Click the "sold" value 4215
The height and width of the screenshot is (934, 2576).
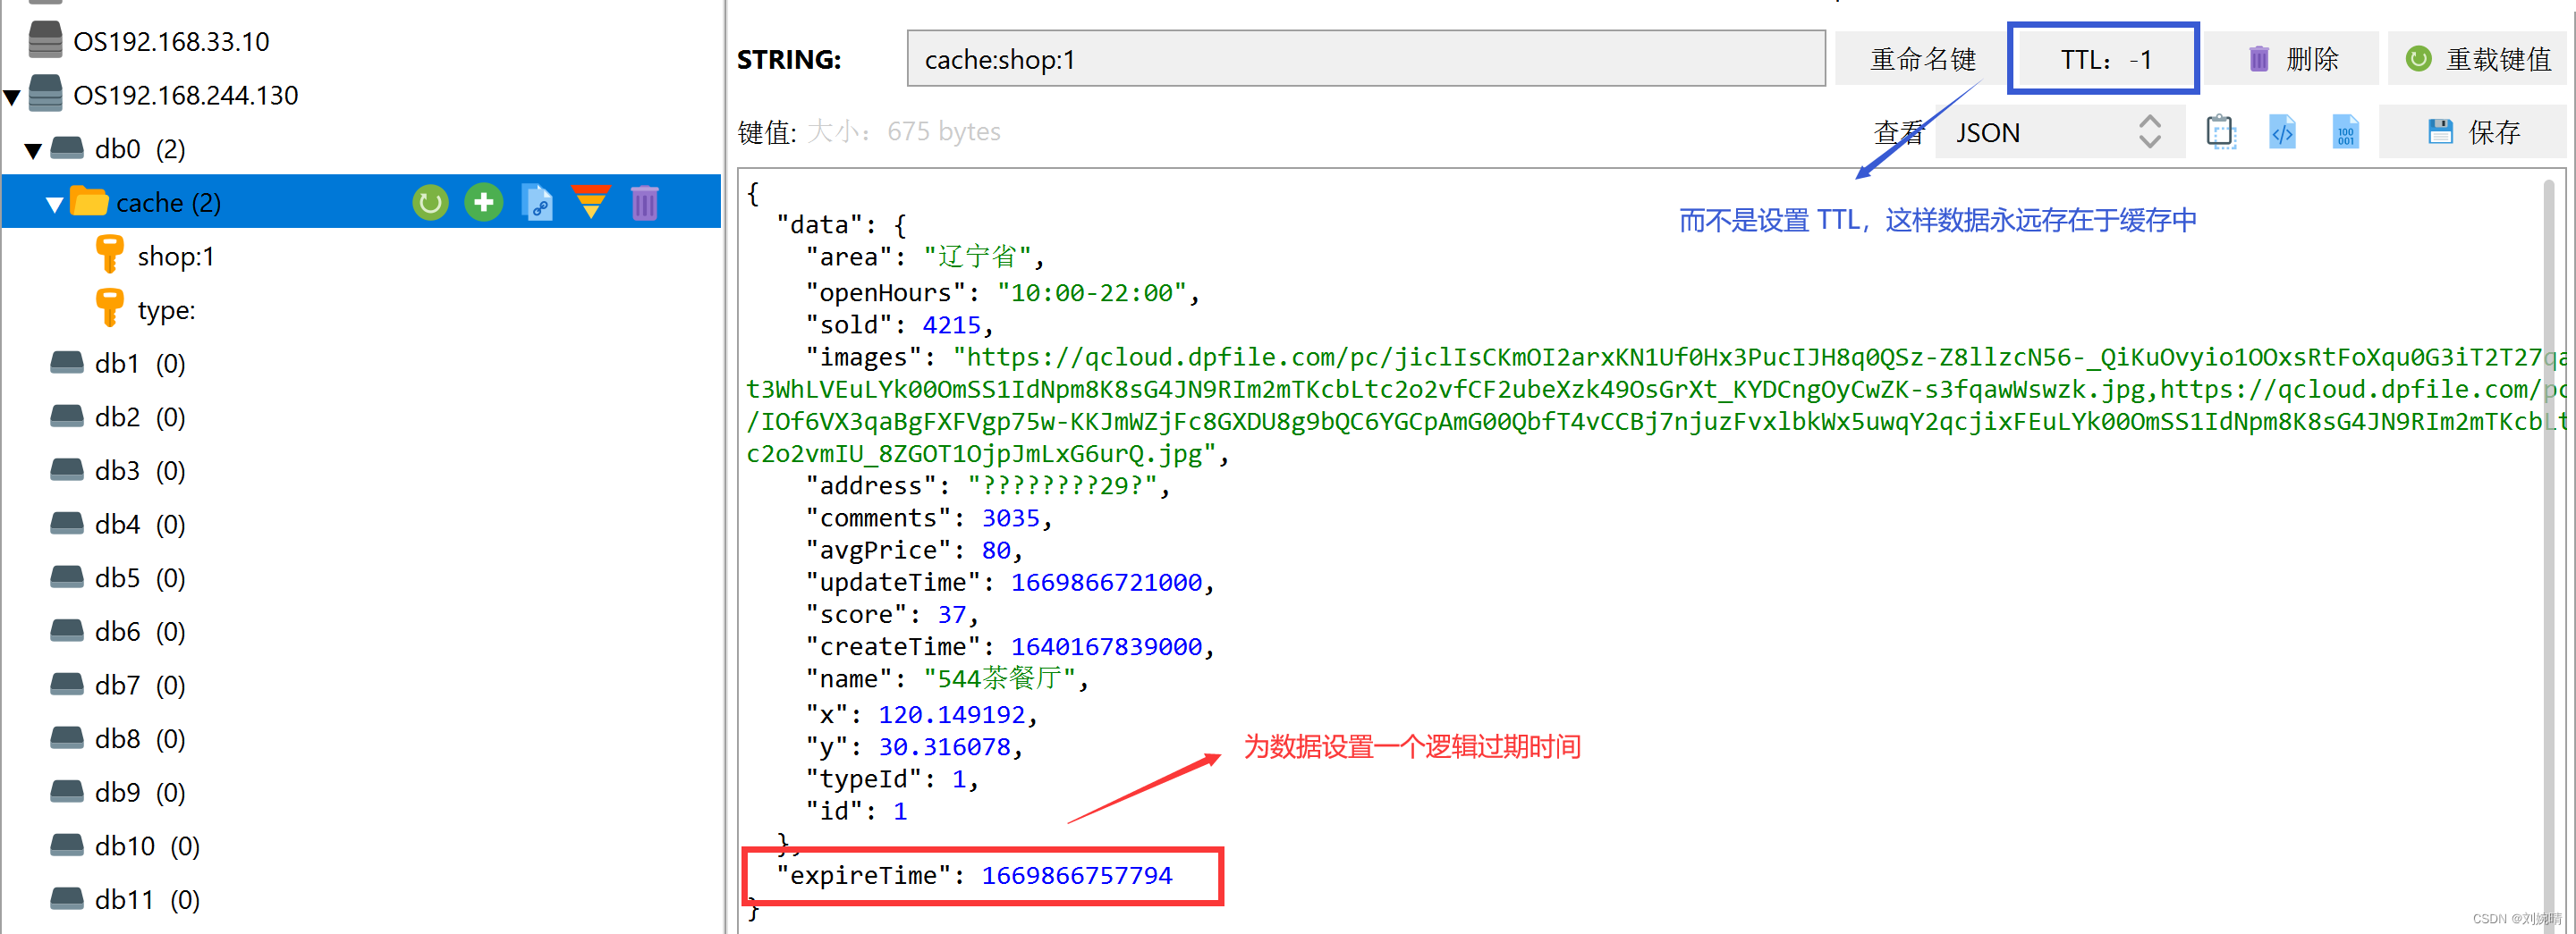pos(951,324)
